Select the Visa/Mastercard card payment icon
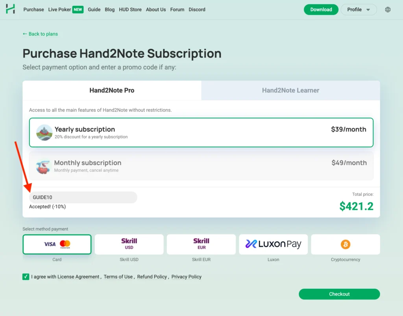 coord(57,244)
